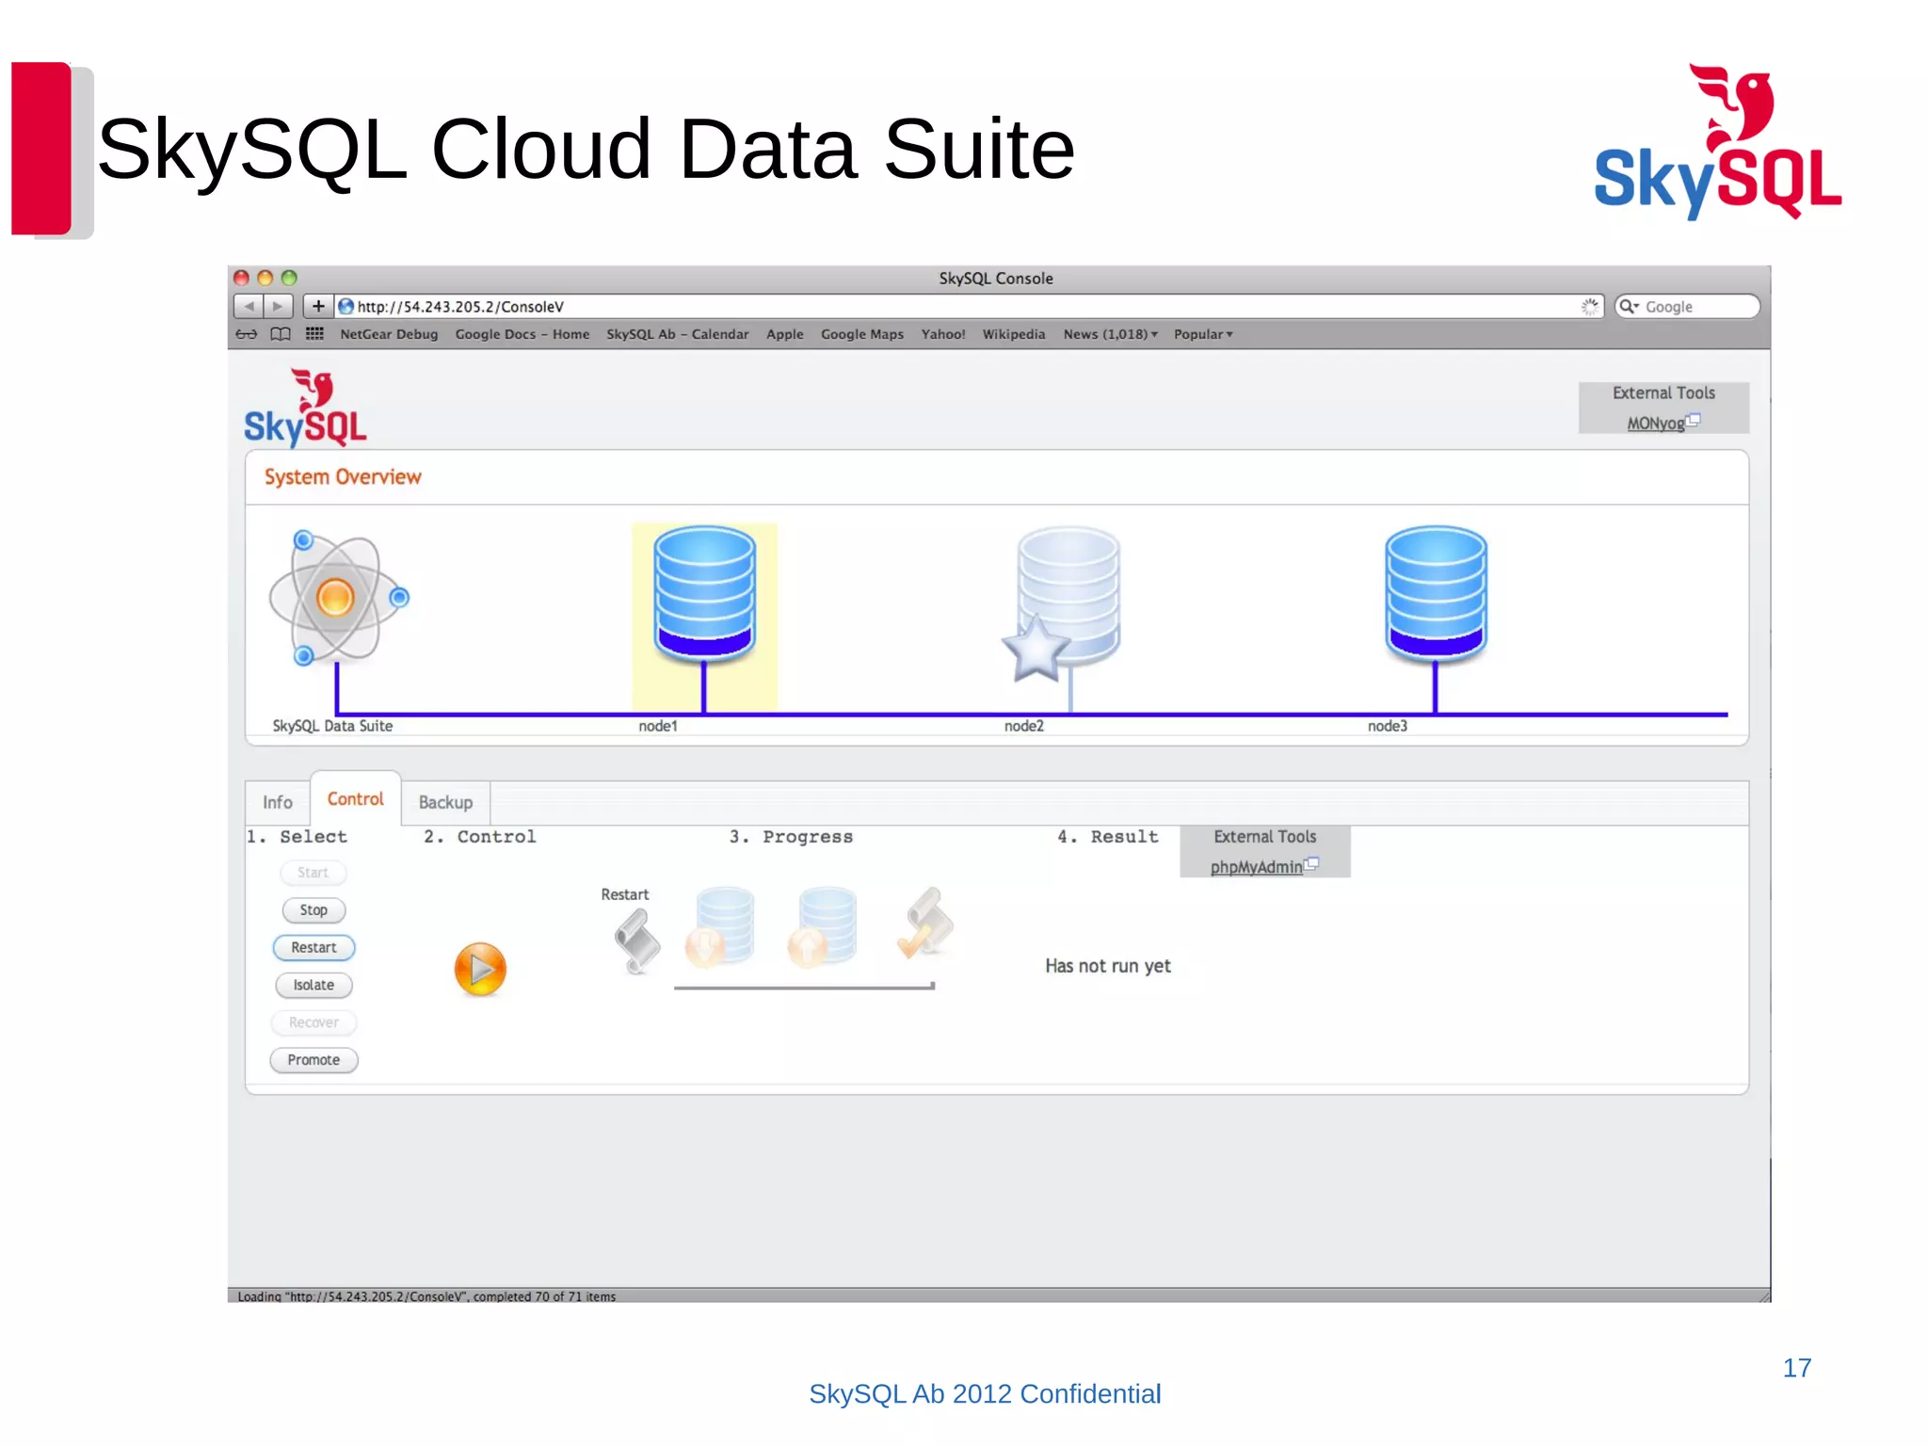Click the globe site icon in address bar
The height and width of the screenshot is (1446, 1928).
pyautogui.click(x=345, y=307)
